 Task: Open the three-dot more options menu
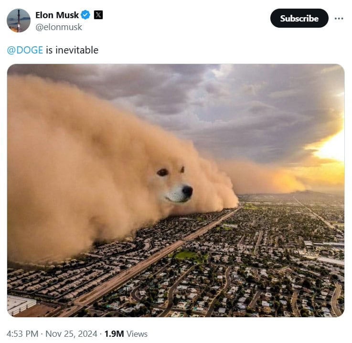(x=339, y=19)
